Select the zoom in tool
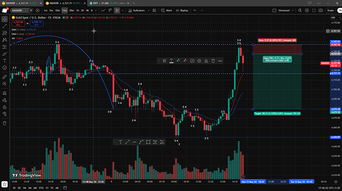This screenshot has width=342, height=191. point(4,84)
